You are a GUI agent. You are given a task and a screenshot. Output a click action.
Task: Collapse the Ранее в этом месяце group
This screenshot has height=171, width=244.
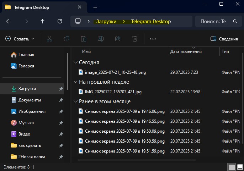pos(75,101)
